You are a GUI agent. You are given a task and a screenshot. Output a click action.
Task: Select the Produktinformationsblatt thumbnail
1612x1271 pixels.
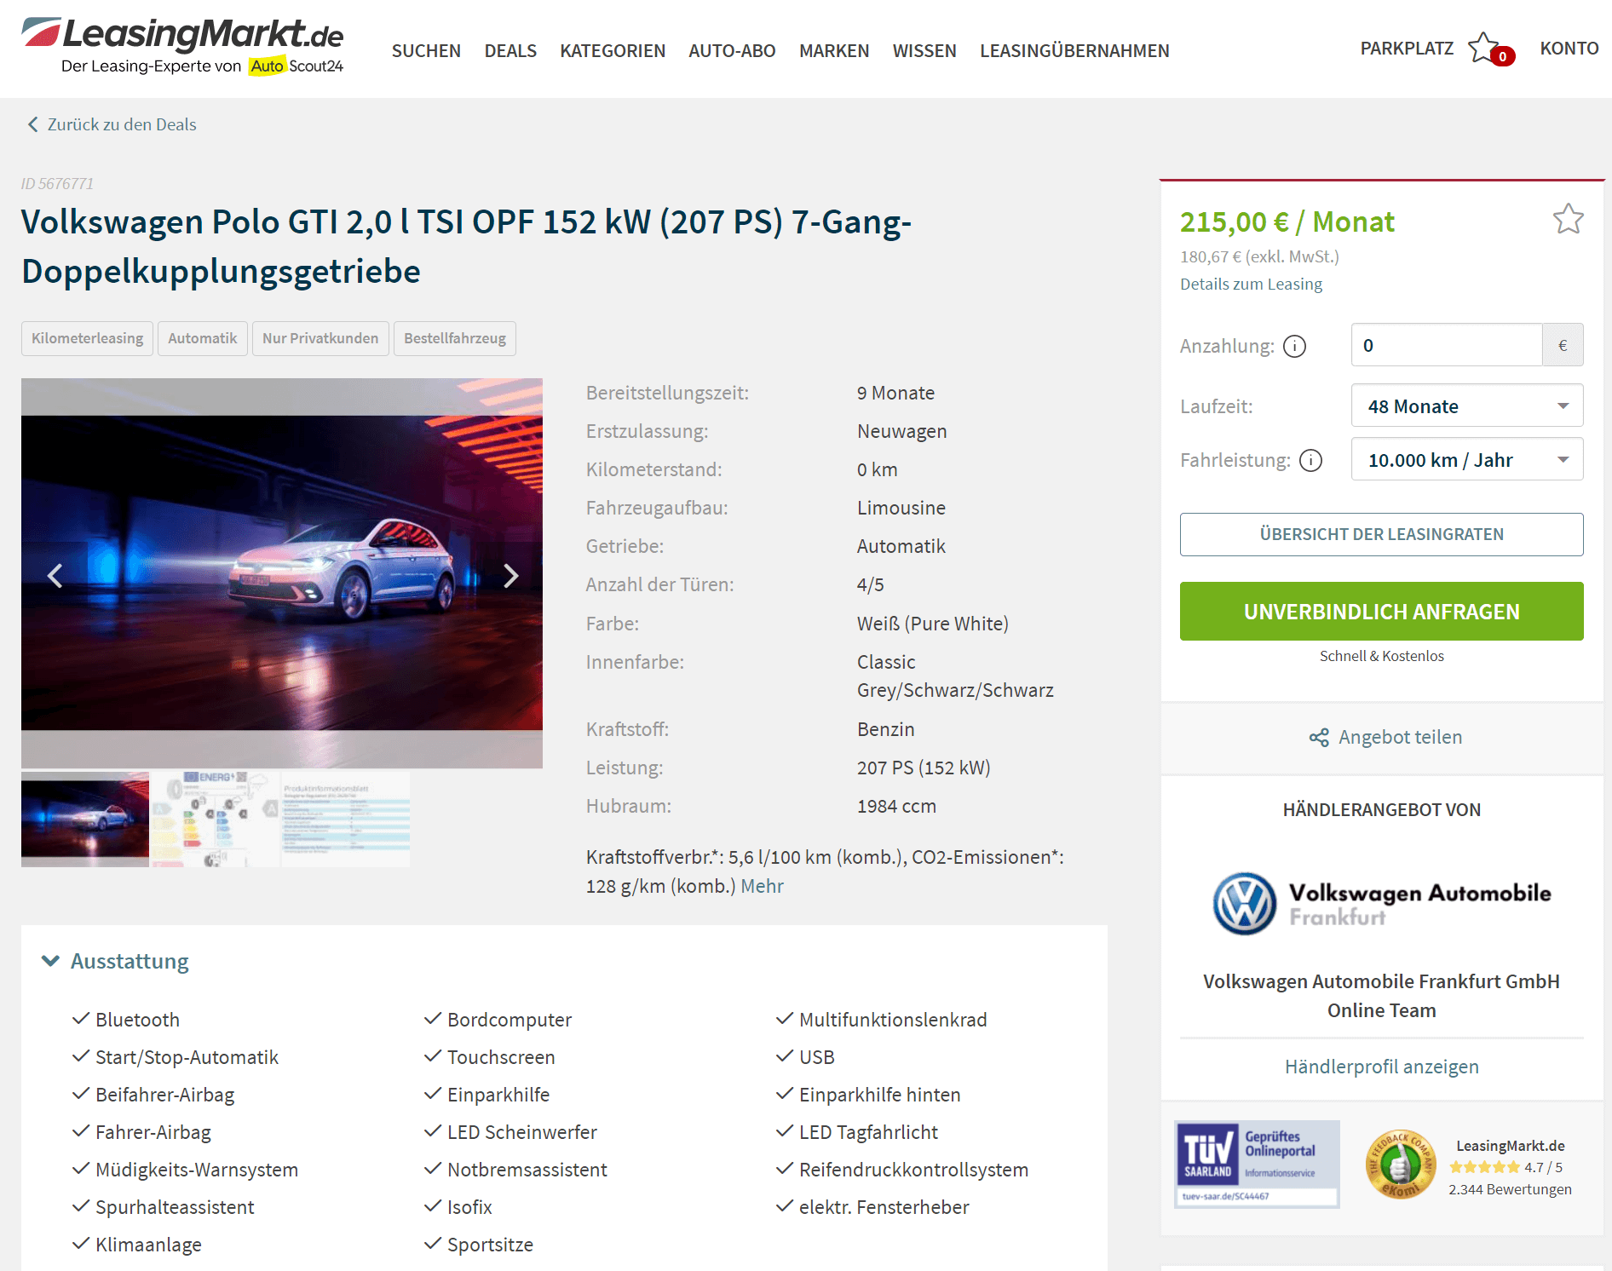click(x=346, y=819)
